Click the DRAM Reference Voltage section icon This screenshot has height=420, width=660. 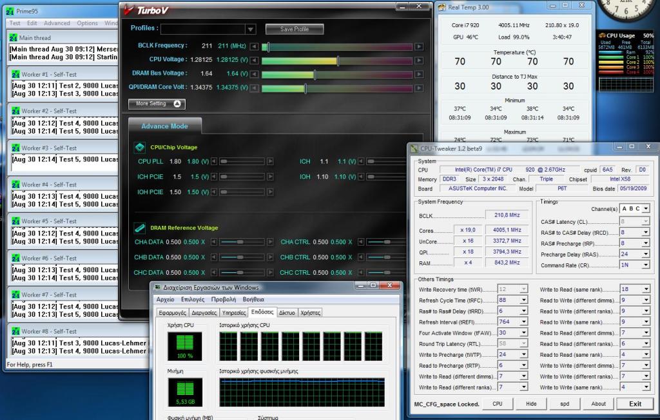[x=139, y=228]
